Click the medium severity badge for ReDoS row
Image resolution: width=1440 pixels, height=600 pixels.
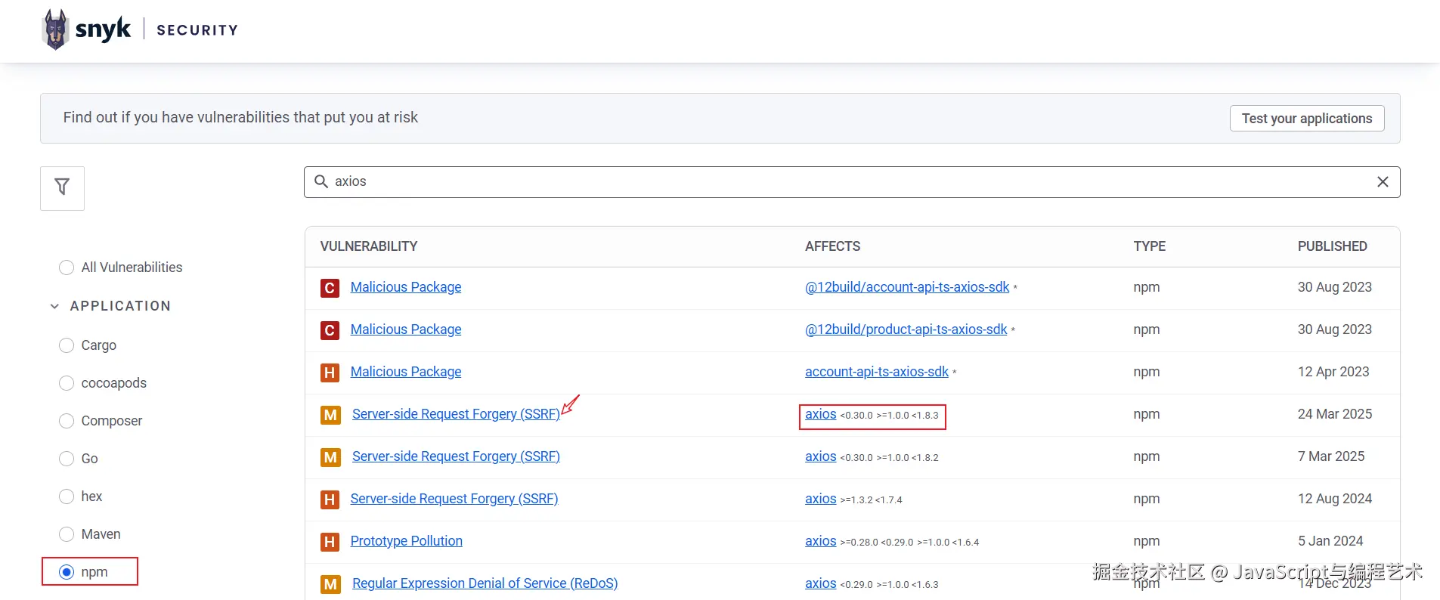(x=330, y=584)
